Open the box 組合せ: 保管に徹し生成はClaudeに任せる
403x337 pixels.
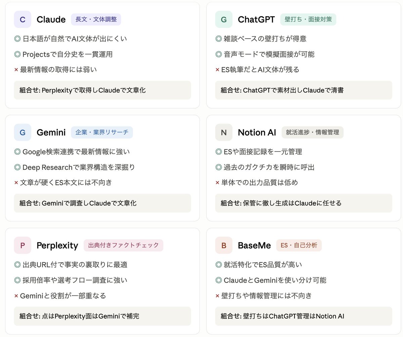pos(304,203)
